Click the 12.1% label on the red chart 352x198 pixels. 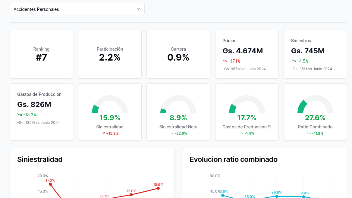pyautogui.click(x=104, y=196)
